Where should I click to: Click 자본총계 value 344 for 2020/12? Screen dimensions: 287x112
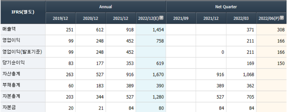[x=100, y=97]
